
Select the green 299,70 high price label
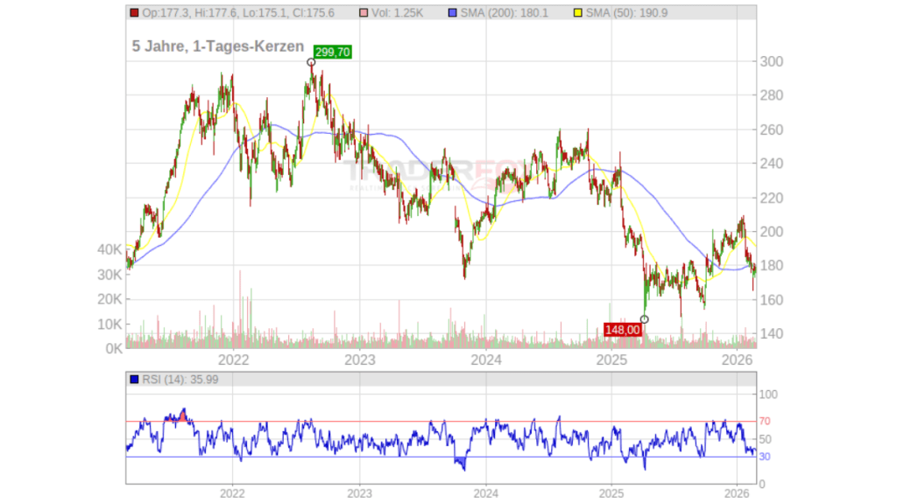(x=332, y=52)
